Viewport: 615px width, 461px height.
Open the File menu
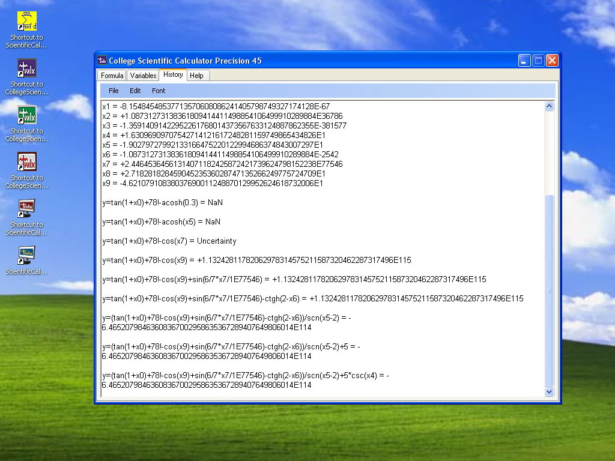coord(114,91)
